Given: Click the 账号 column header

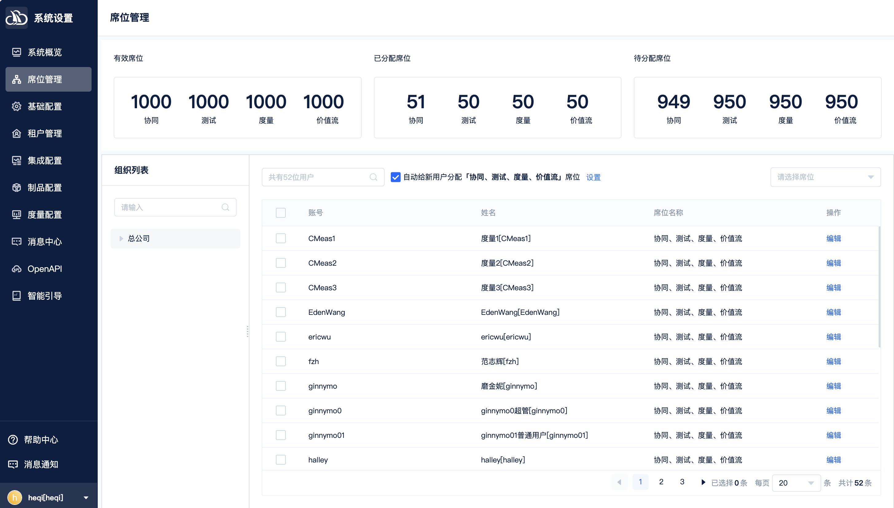Looking at the screenshot, I should click(x=316, y=213).
